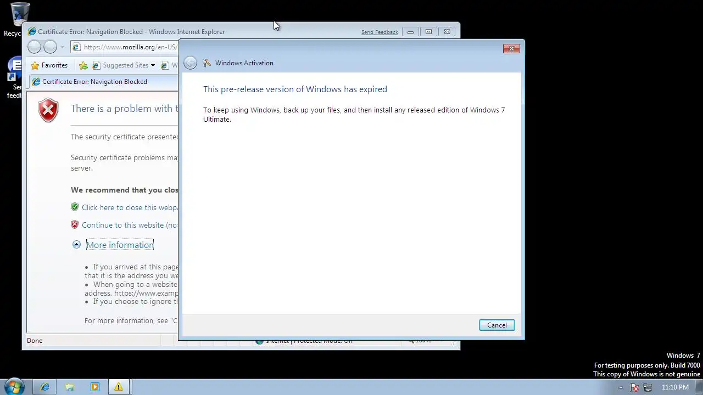This screenshot has height=395, width=703.
Task: Click Show desktop button at taskbar end
Action: 699,387
